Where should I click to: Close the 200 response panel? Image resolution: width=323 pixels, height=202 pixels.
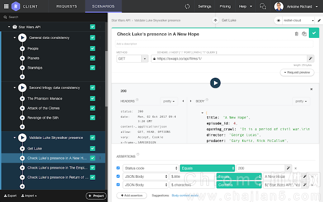click(311, 89)
